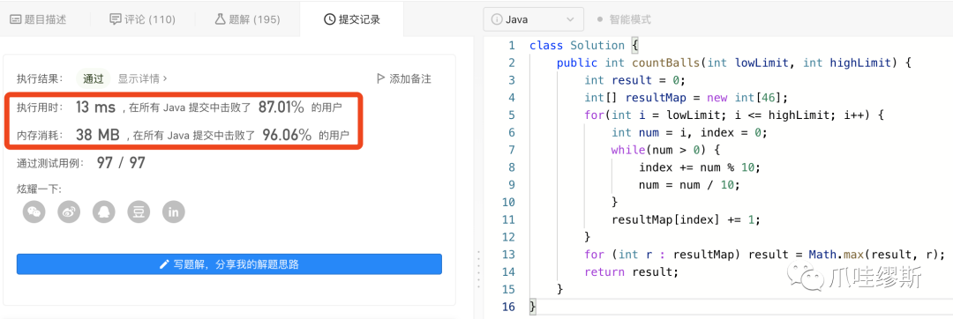Place cursor on code line 11
Image resolution: width=953 pixels, height=319 pixels.
(686, 219)
